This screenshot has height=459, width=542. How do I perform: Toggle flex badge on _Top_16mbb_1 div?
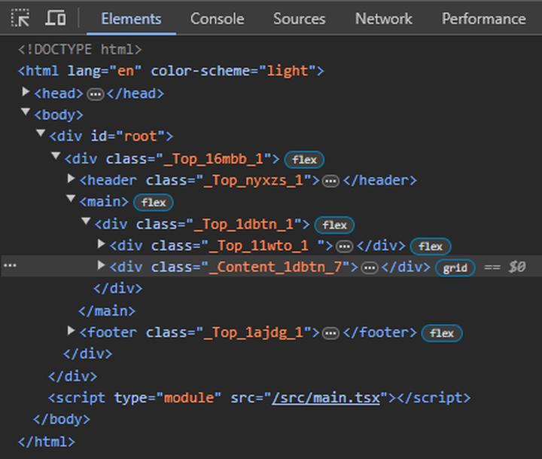click(304, 160)
